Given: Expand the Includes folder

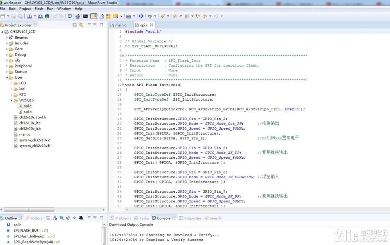Looking at the screenshot, I should point(7,43).
